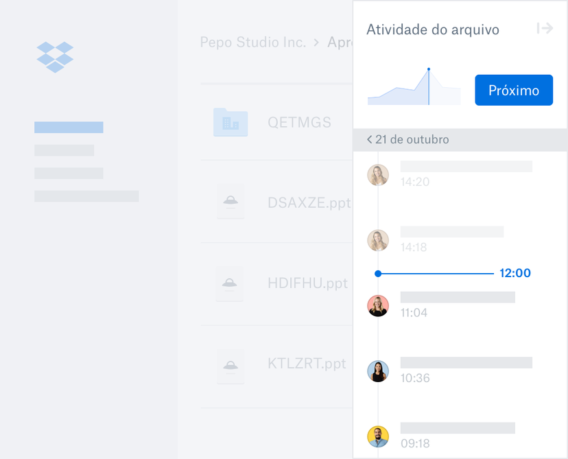Screen dimensions: 568x459
Task: Select the DSAXZE.ppt presentation icon
Action: [230, 202]
